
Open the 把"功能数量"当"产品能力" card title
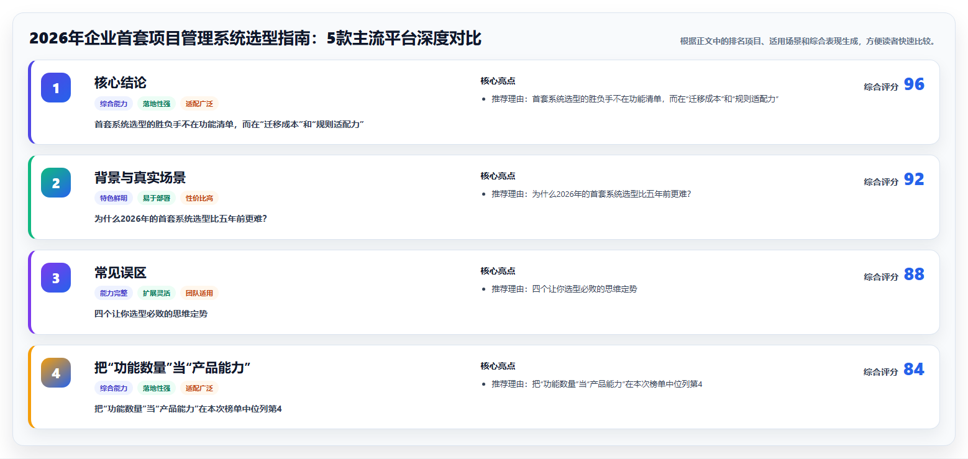pos(172,368)
